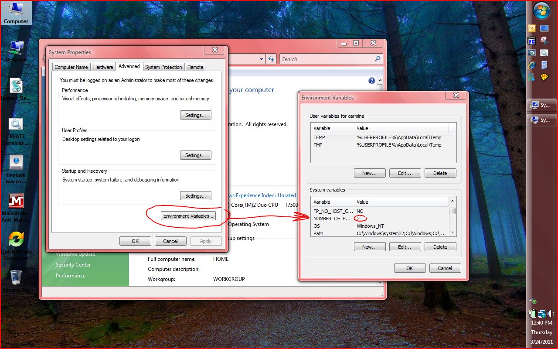558x349 pixels.
Task: Select the NUMBER_OF_P... system variable
Action: click(380, 219)
